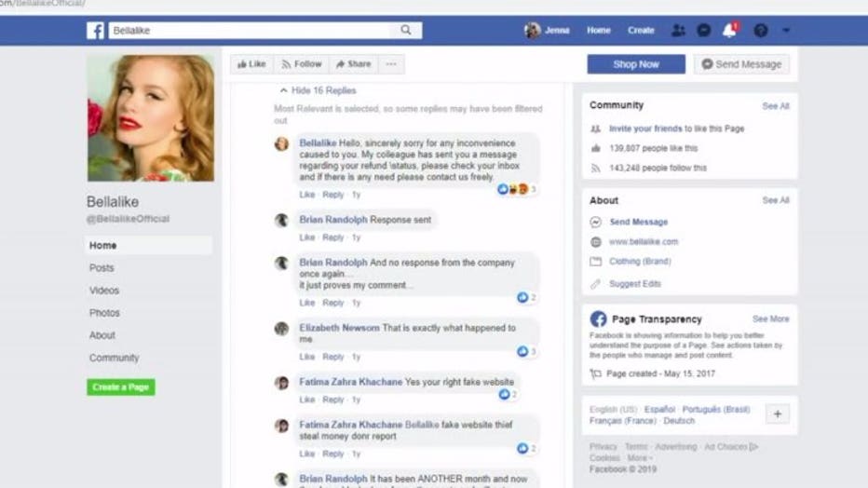Image resolution: width=868 pixels, height=488 pixels.
Task: Click the Follow page button
Action: (x=301, y=64)
